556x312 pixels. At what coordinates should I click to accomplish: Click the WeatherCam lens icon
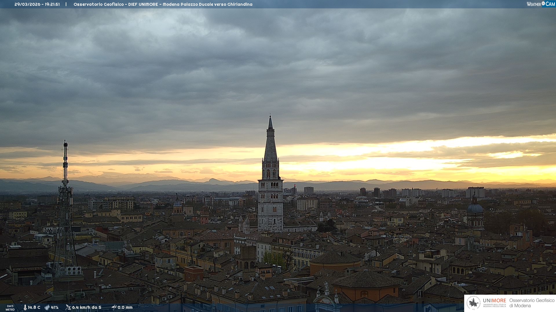[543, 3]
